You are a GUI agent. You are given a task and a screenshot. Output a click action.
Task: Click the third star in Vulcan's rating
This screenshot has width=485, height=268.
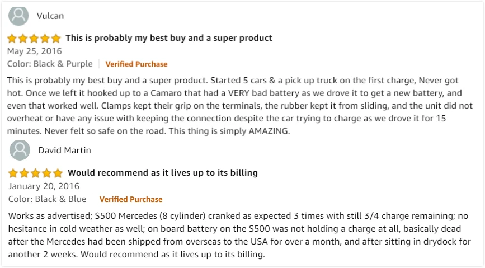click(34, 39)
